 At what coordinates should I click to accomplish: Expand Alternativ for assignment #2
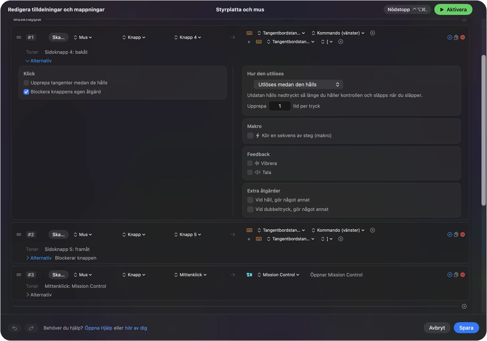[39, 258]
